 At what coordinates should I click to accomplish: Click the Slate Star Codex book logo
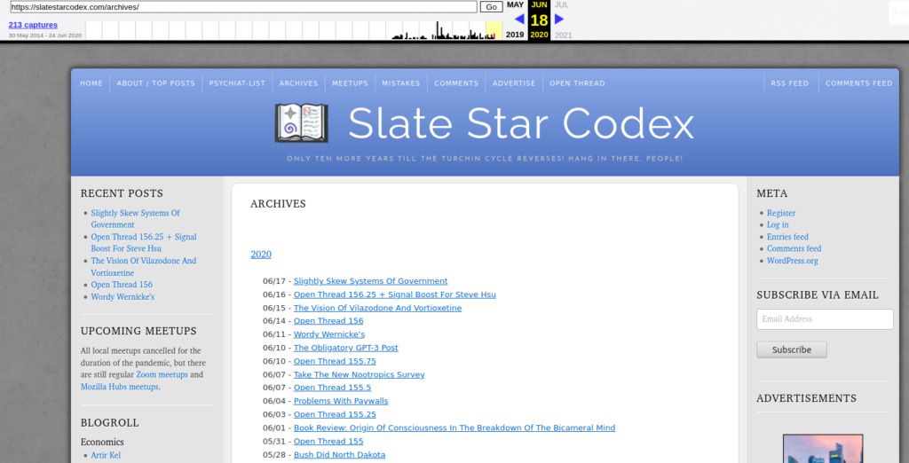point(302,123)
